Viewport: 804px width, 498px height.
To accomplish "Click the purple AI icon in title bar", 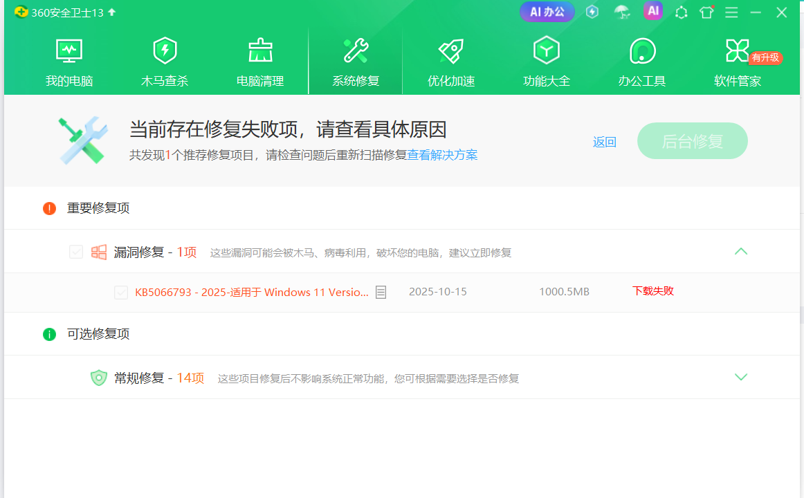I will point(652,11).
